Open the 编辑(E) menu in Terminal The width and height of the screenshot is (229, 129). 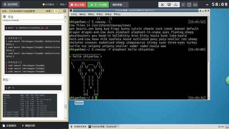(82, 14)
